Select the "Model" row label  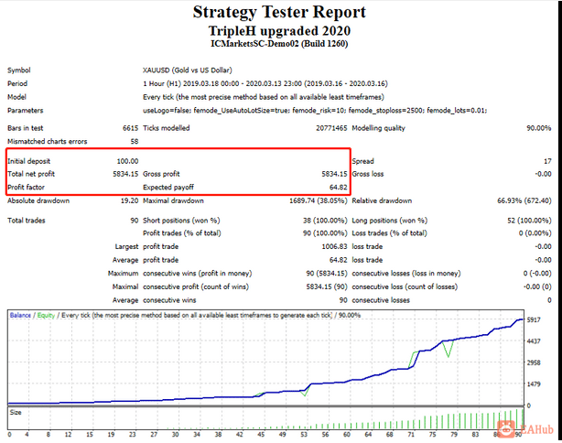point(16,97)
